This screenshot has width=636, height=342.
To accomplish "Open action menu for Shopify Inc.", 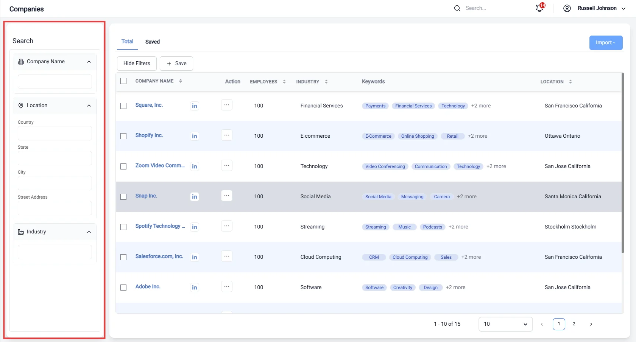I will (x=227, y=135).
